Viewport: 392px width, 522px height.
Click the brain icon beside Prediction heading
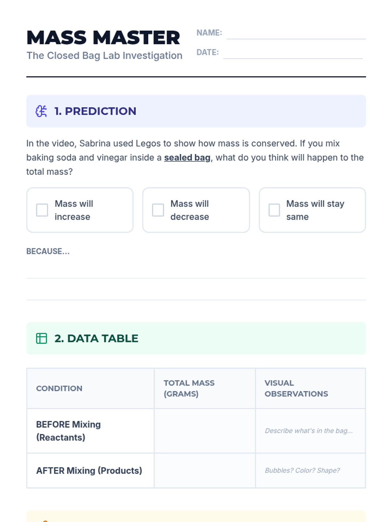point(41,111)
